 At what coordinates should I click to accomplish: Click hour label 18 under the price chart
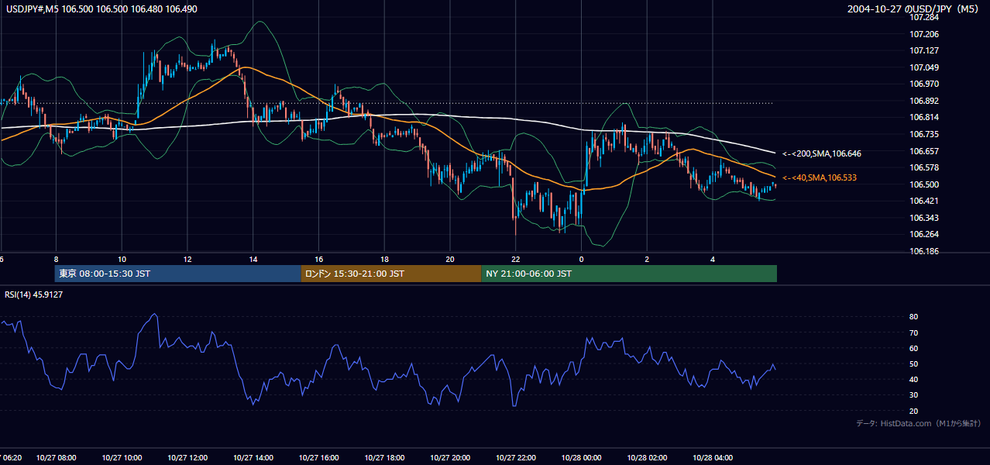click(384, 259)
